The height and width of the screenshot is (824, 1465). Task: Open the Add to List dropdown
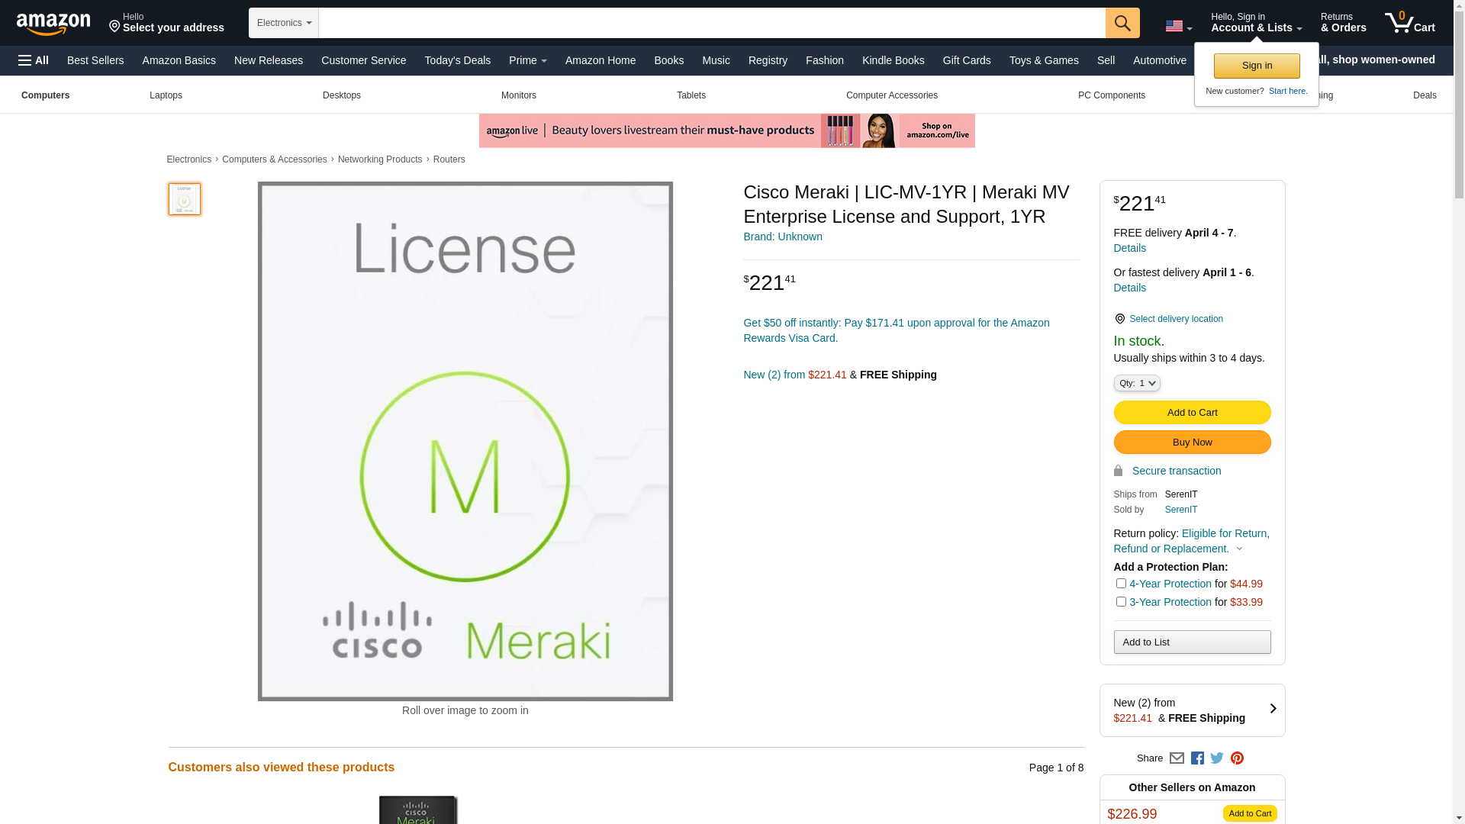coord(1192,642)
